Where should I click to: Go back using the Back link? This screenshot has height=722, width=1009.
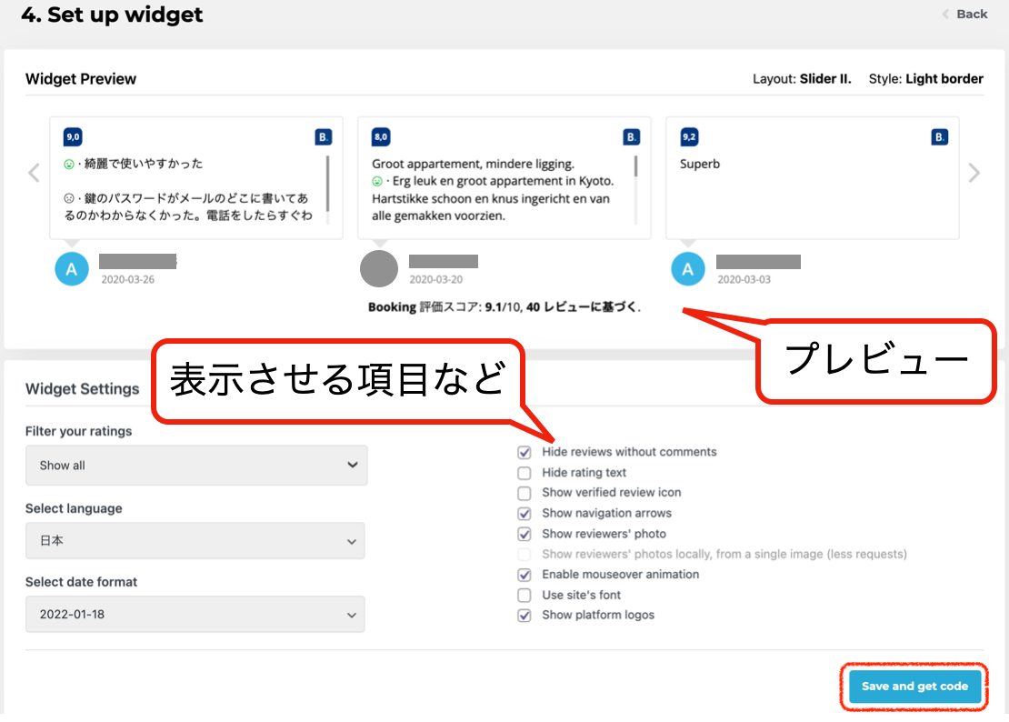click(x=965, y=14)
